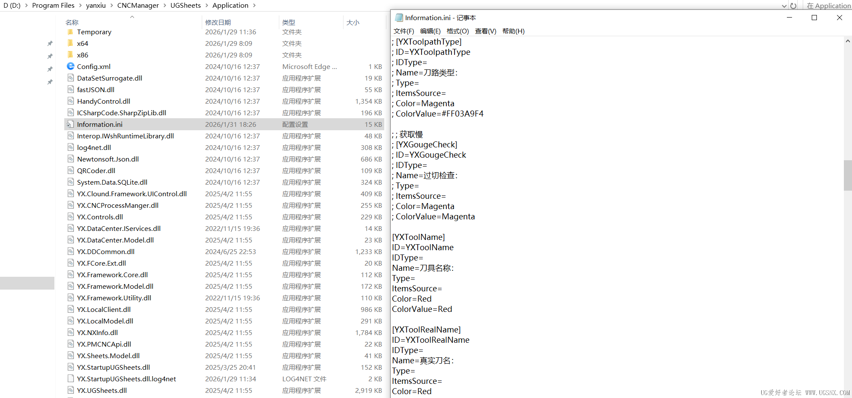Expand the chevron after Application in the path
Screen dimensions: 852x398
coord(254,6)
